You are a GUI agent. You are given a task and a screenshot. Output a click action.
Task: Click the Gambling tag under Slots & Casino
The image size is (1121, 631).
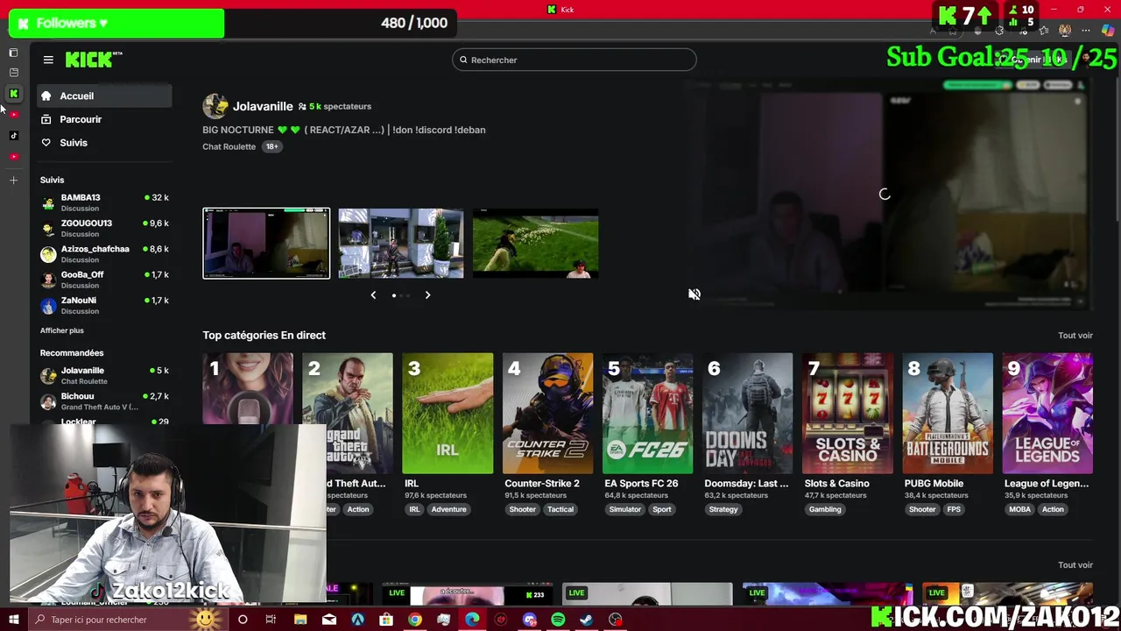pos(825,509)
